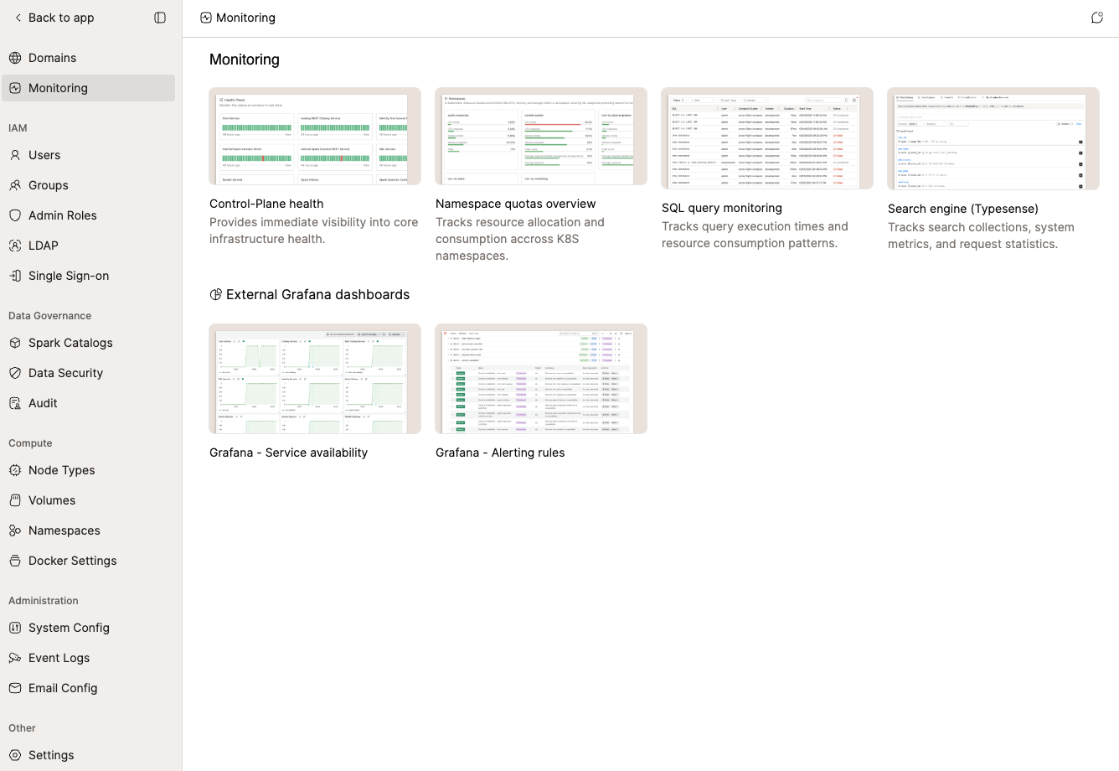The image size is (1119, 771).
Task: Click the Docker Settings icon
Action: 15,561
